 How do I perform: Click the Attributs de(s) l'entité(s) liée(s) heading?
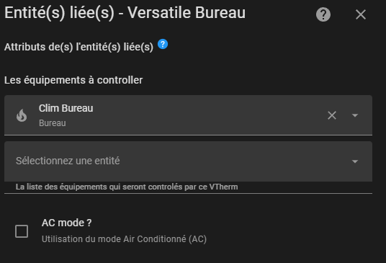(78, 47)
